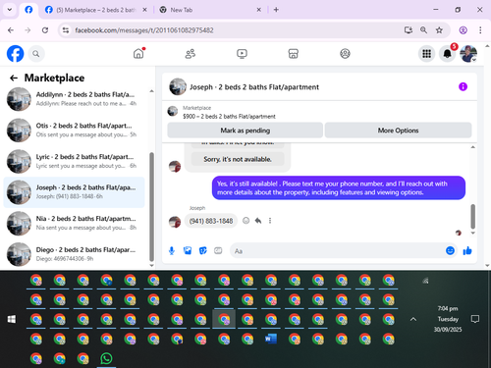
Task: Open the Friends icon in top navigation
Action: [191, 53]
